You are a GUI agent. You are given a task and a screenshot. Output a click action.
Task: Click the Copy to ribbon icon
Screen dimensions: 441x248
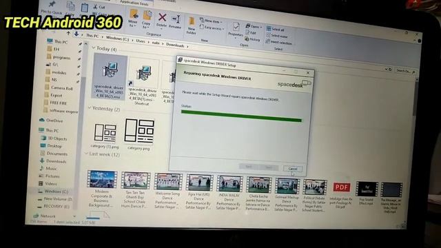click(x=147, y=19)
